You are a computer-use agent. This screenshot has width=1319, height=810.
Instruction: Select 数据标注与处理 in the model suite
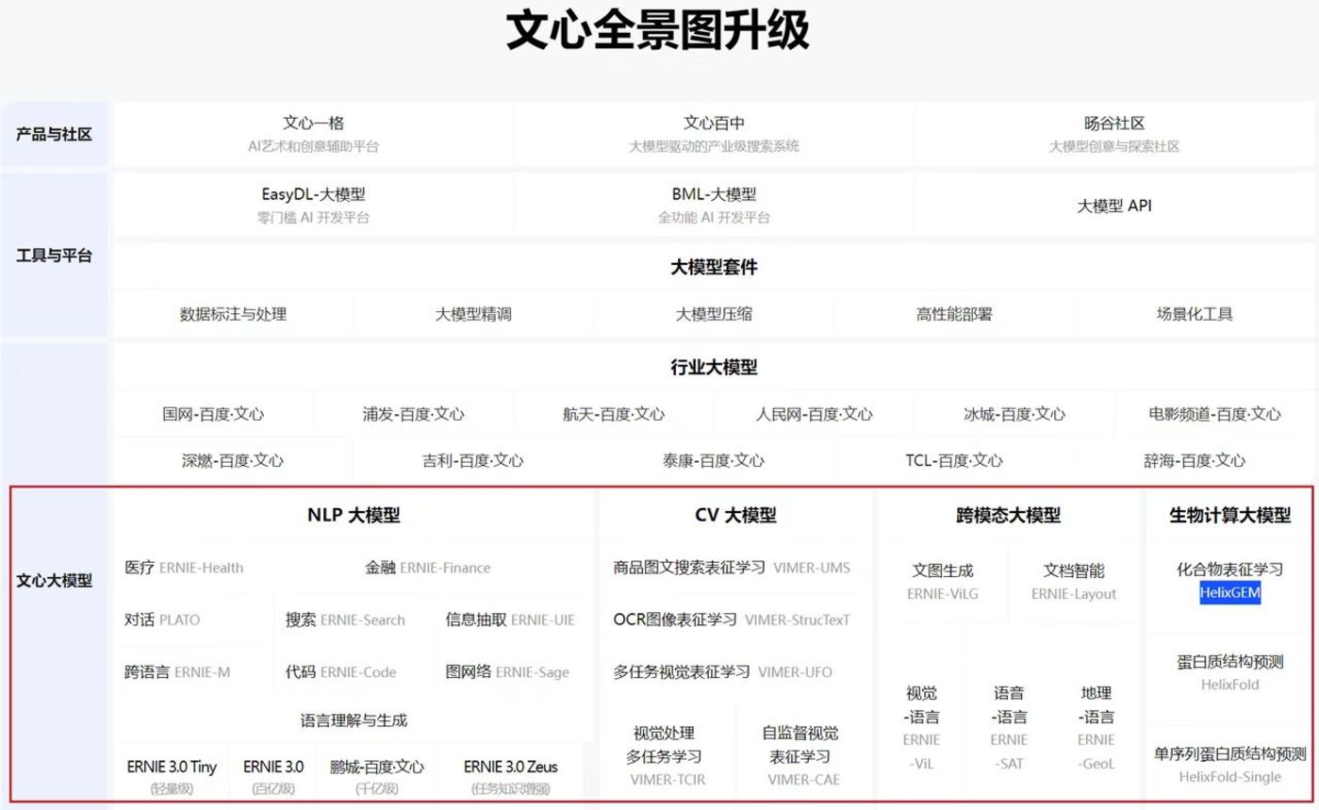(233, 314)
